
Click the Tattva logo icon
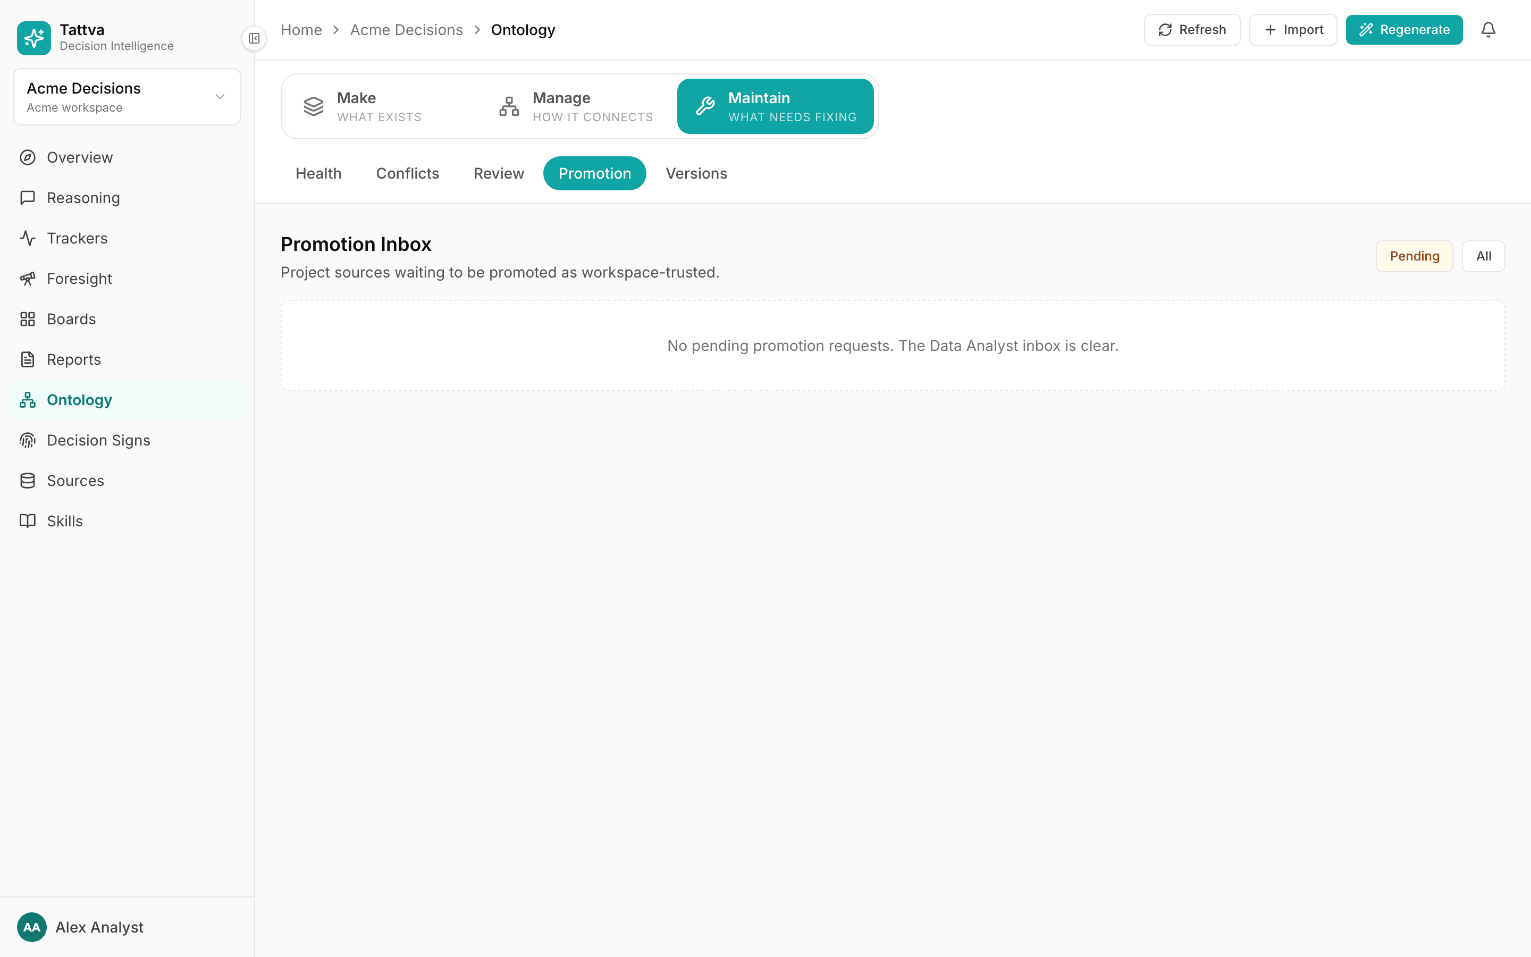tap(33, 38)
